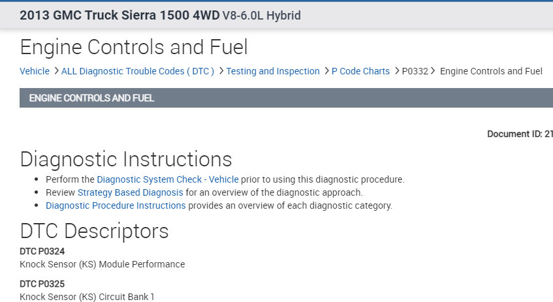
Task: Click the DTC Descriptors heading
Action: coord(94,231)
